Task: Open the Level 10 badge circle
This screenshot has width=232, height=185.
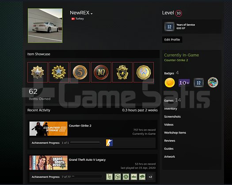Action: tap(179, 13)
